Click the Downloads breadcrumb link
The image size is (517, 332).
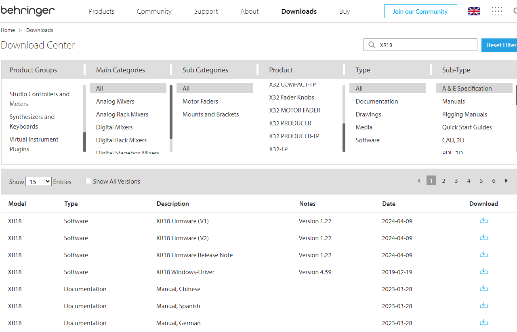coord(40,30)
